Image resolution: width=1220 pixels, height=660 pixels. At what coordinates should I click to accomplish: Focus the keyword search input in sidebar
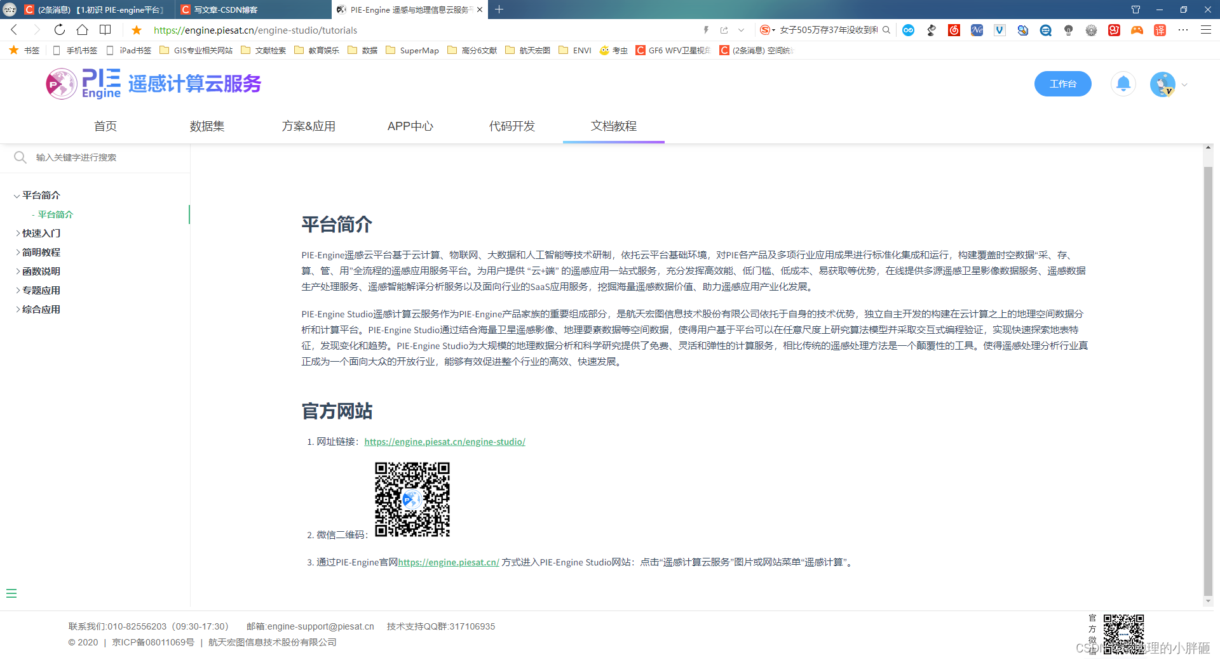[x=95, y=157]
